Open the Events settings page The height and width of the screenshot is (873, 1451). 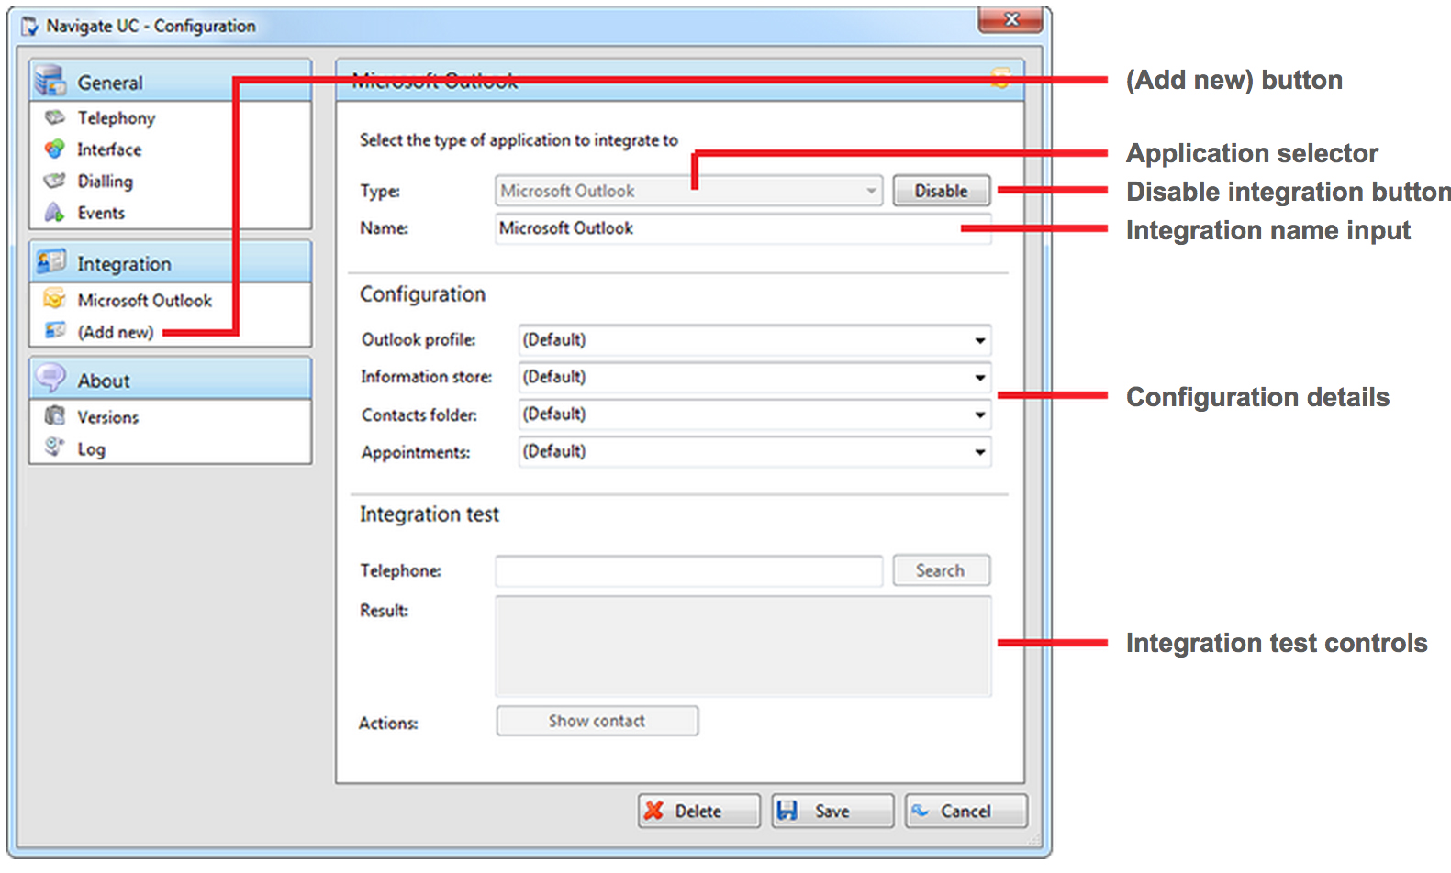pos(101,213)
